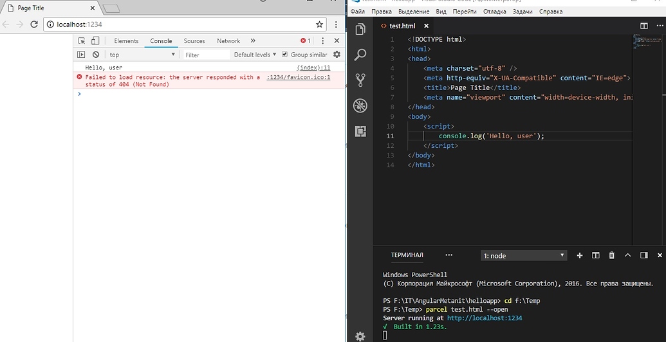666x342 pixels.
Task: Switch to DevTools Network tab
Action: click(x=228, y=40)
